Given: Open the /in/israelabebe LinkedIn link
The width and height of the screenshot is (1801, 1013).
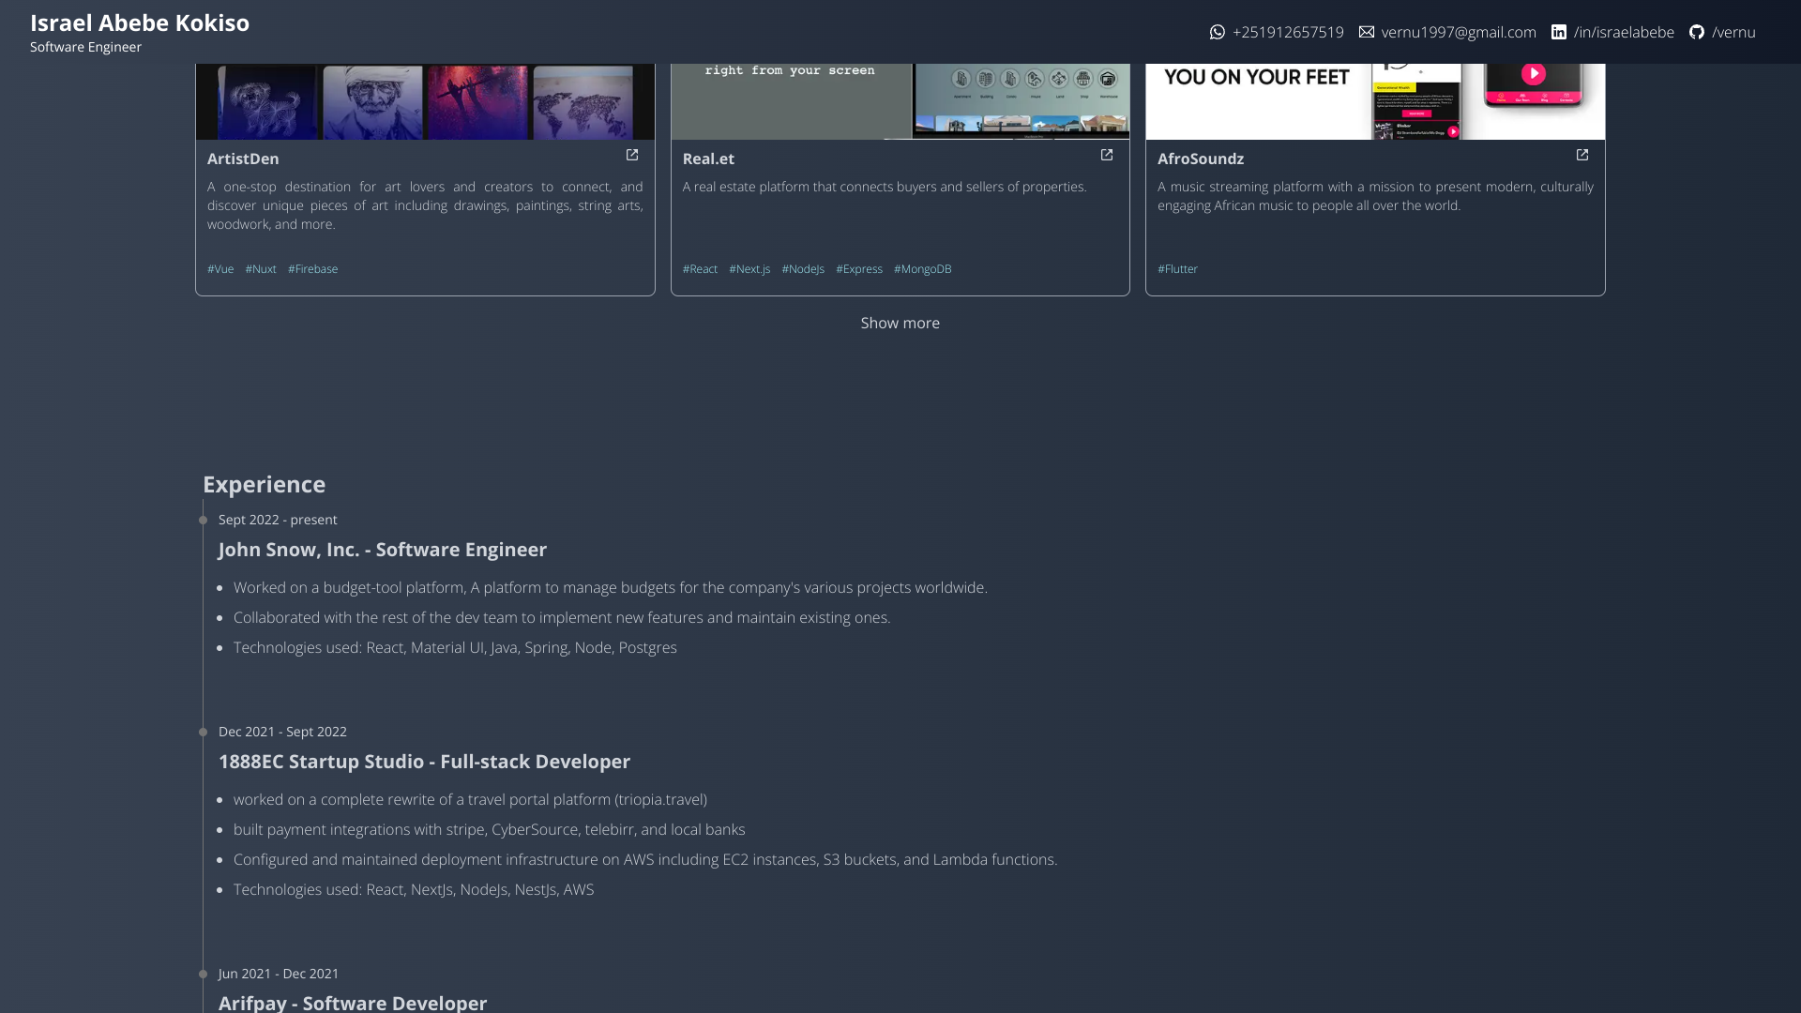Looking at the screenshot, I should coord(1624,32).
